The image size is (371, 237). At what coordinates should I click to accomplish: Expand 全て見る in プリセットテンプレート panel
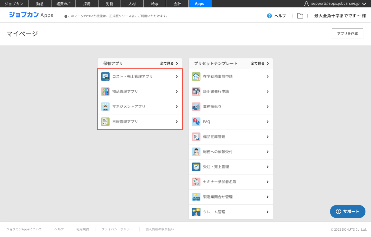click(x=260, y=64)
